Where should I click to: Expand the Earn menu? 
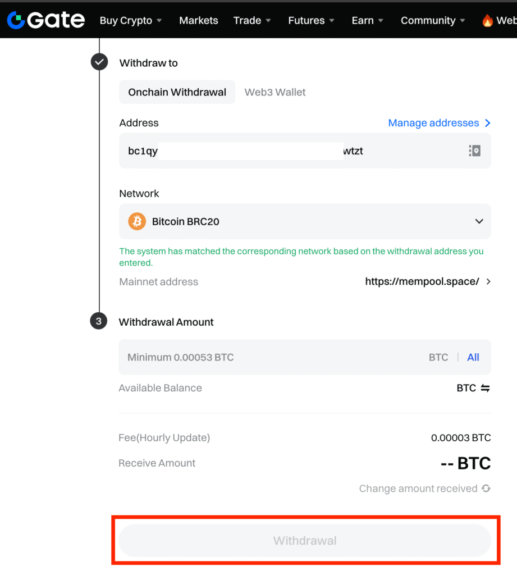click(367, 20)
